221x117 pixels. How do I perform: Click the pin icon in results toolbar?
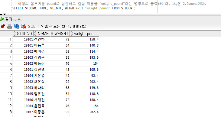click(3, 26)
